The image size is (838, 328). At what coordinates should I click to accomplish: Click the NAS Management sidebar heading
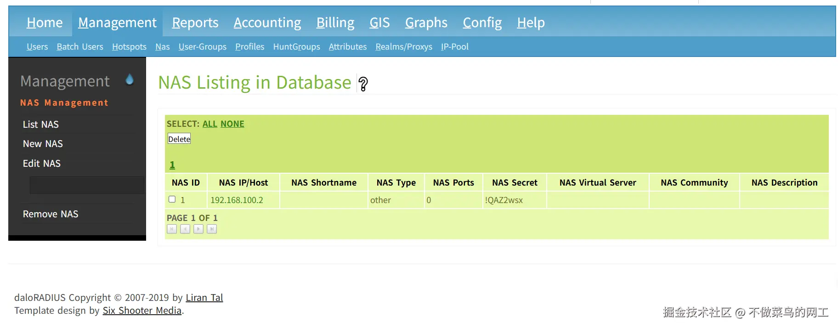click(64, 103)
